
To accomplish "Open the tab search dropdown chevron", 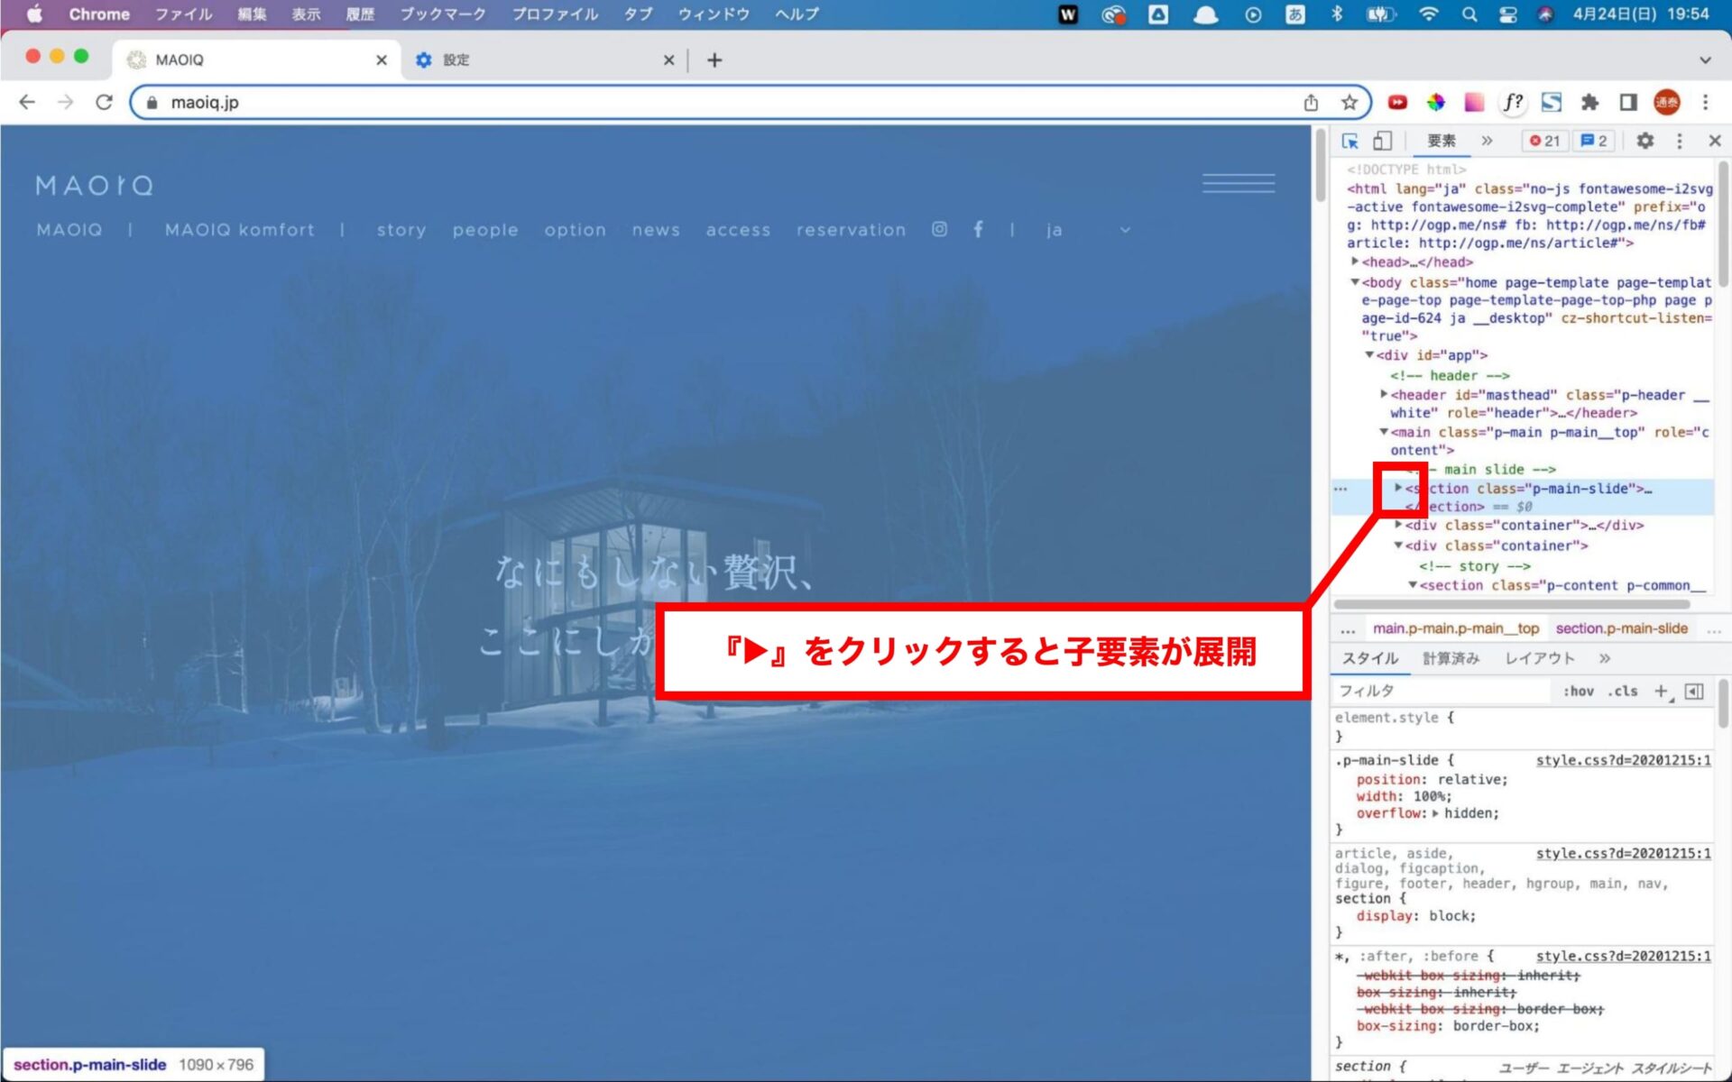I will [1705, 60].
